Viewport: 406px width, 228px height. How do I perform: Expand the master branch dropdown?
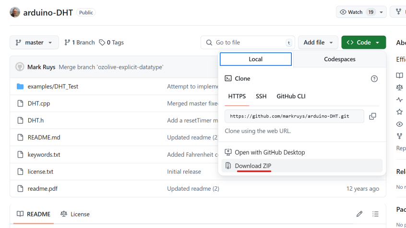(x=34, y=43)
